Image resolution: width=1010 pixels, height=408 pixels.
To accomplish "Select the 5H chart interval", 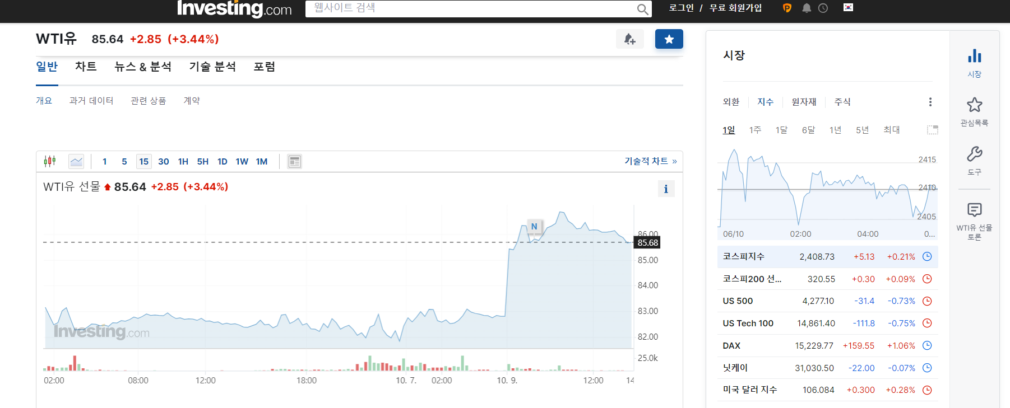I will [x=203, y=162].
